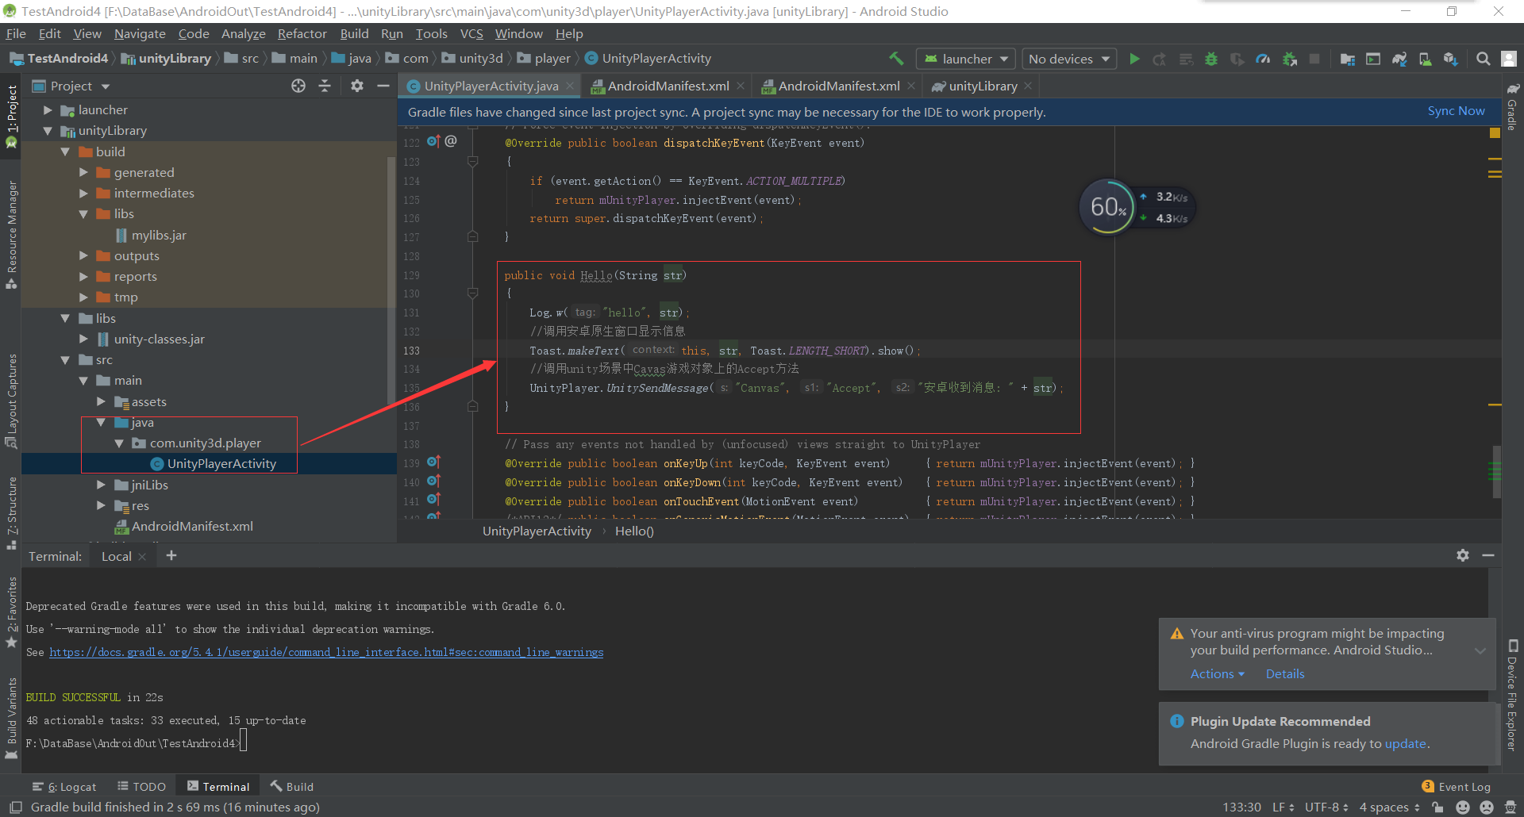Click the editor vertical scrollbar thumb
The height and width of the screenshot is (817, 1524).
(x=1496, y=471)
